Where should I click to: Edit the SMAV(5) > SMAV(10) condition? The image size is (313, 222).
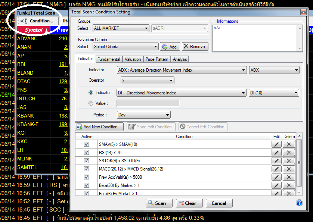[276, 144]
